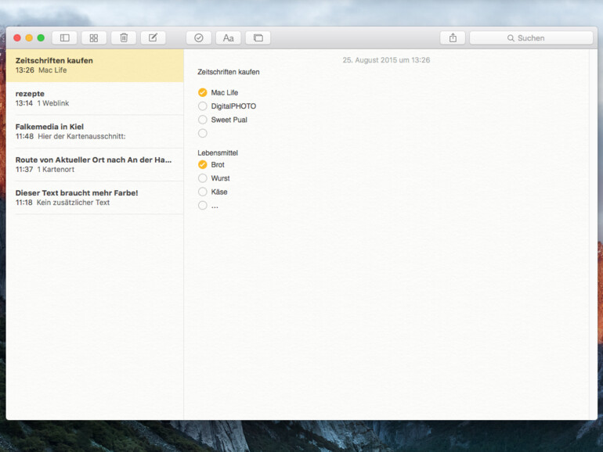The image size is (603, 452).
Task: Uncheck the Mac Life checklist item
Action: click(203, 92)
